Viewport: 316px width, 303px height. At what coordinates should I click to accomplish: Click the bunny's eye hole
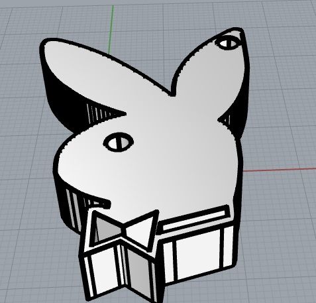119,143
